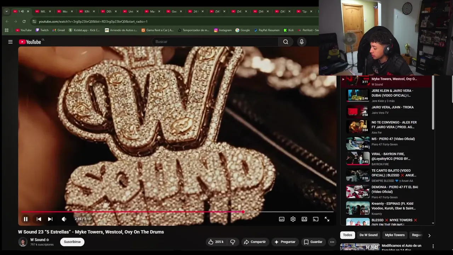The width and height of the screenshot is (453, 255).
Task: Open DEMONIA - PIERO 47 thumbnail
Action: tap(358, 191)
